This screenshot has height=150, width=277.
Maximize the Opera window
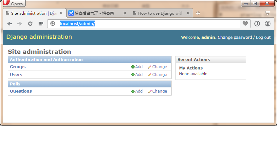point(254,3)
